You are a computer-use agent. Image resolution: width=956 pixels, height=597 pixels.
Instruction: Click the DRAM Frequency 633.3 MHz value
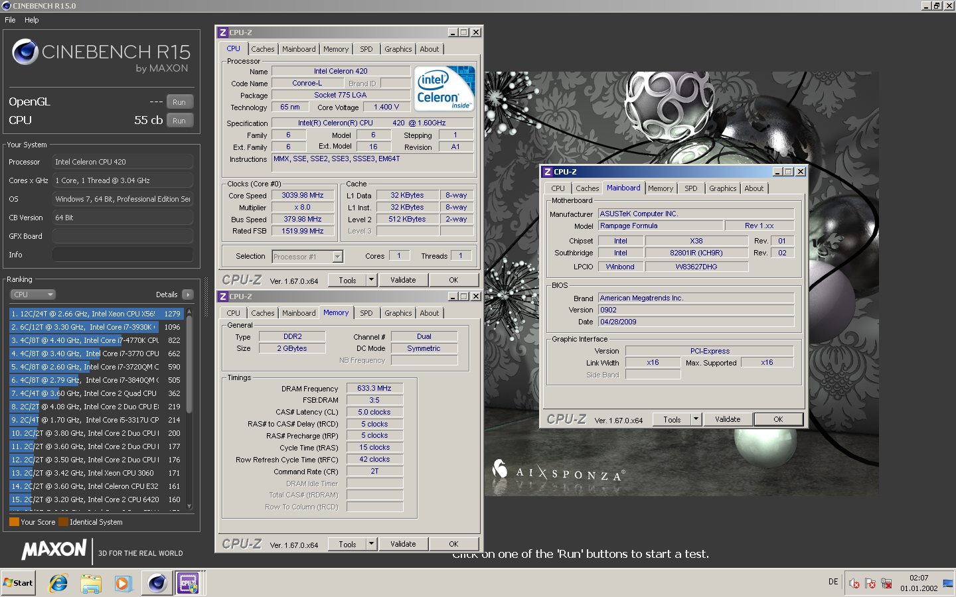374,389
